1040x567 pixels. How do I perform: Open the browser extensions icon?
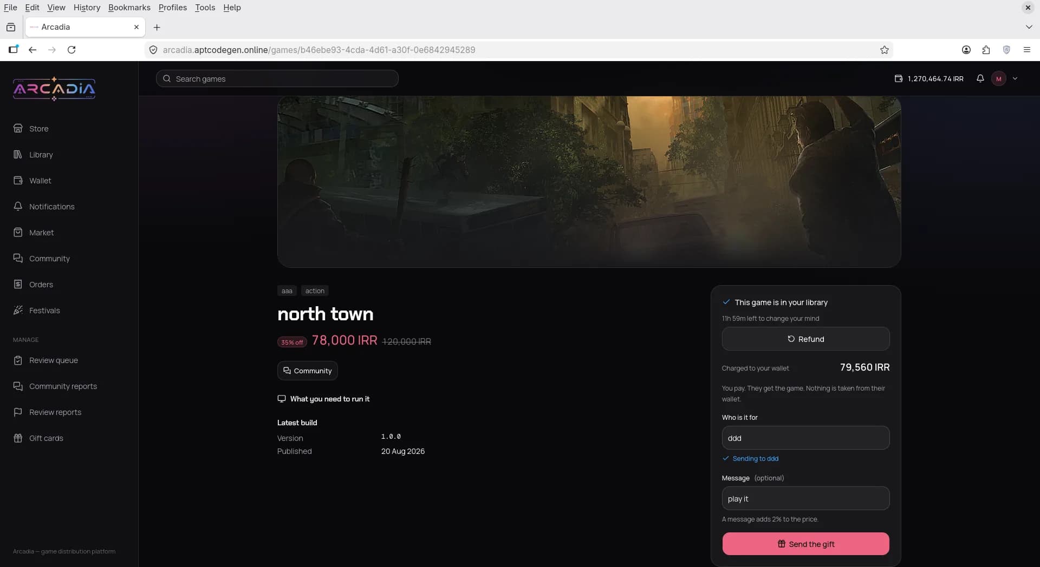pyautogui.click(x=986, y=50)
